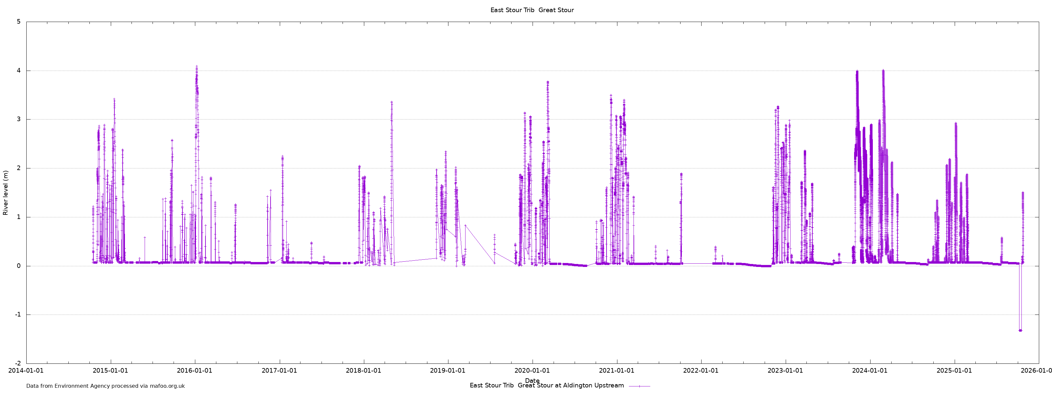Click the y-axis value 0 label
Image resolution: width=1052 pixels, height=394 pixels.
pos(18,266)
